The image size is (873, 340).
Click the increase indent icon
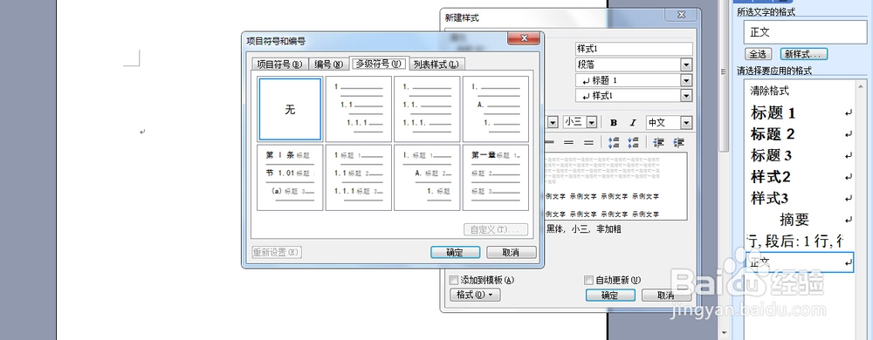(x=678, y=143)
